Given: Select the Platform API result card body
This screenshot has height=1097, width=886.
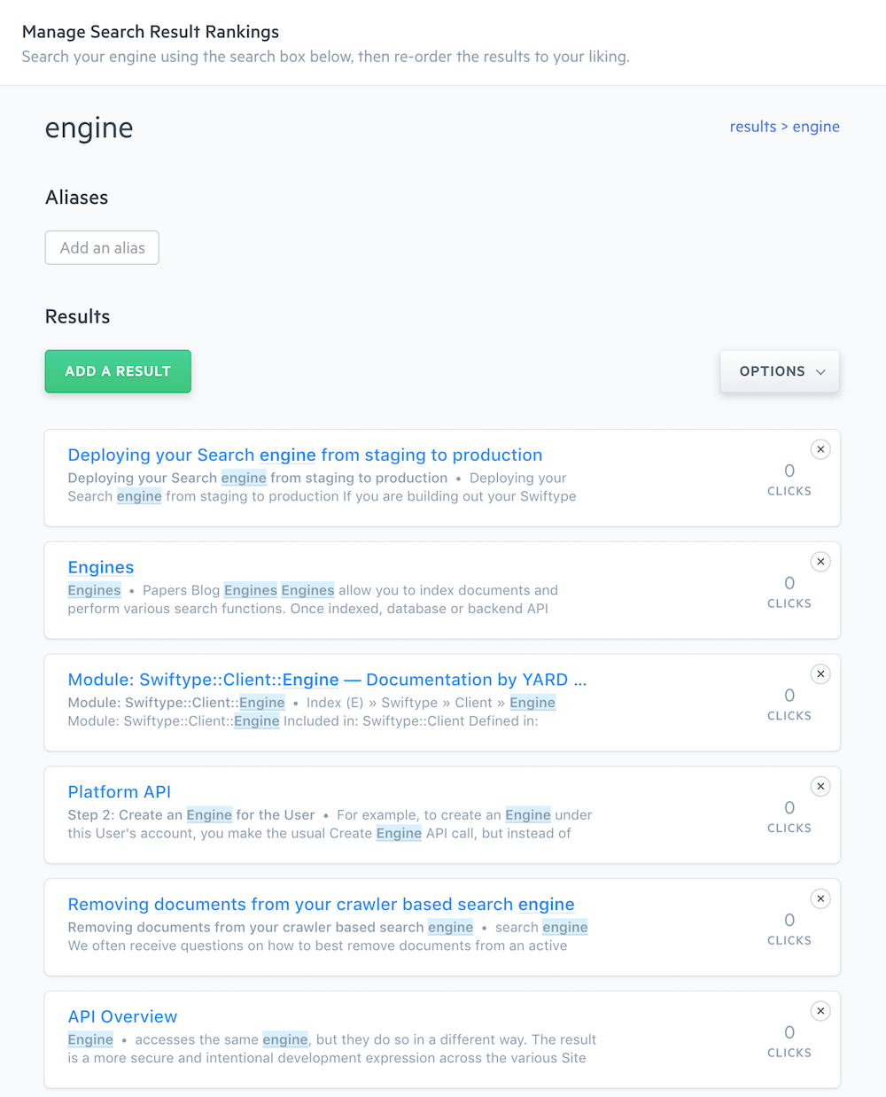Looking at the screenshot, I should coord(442,815).
